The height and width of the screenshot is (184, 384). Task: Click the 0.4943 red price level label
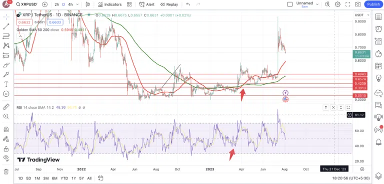pos(361,74)
